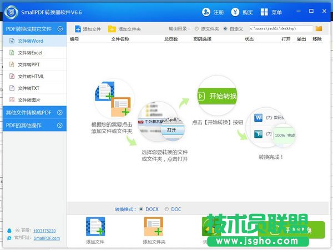Click the 购买 yen purchase icon

coord(235,12)
